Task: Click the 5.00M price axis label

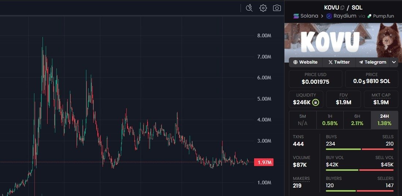Action: tap(264, 99)
